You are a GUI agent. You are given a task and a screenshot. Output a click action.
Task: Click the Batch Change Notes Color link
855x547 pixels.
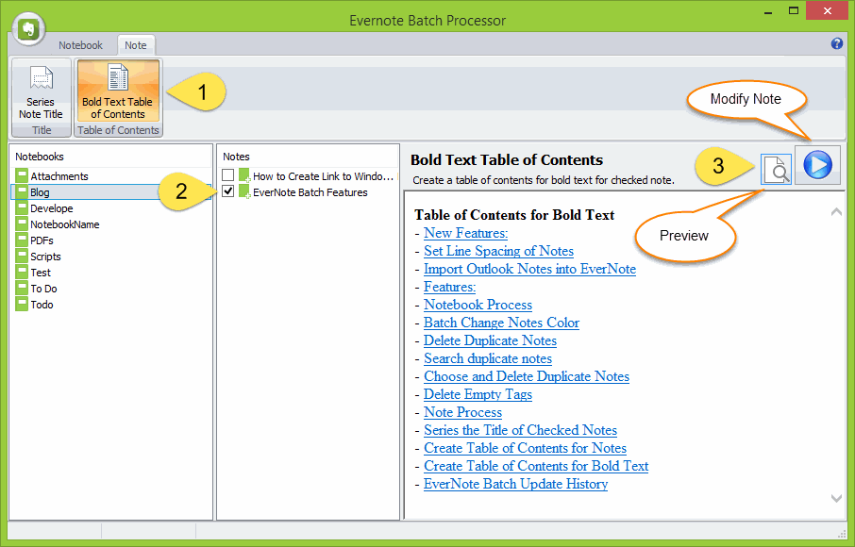501,323
